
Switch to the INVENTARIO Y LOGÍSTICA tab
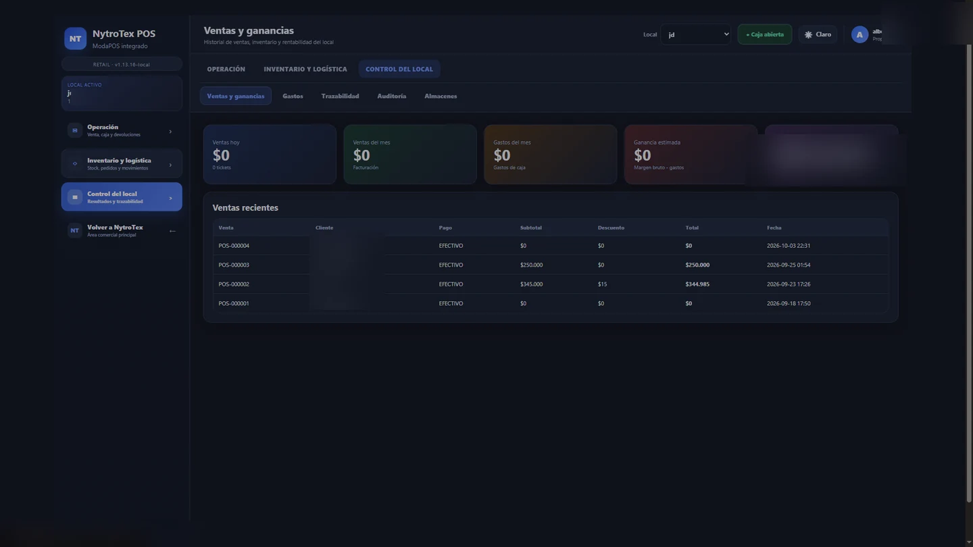click(x=305, y=69)
